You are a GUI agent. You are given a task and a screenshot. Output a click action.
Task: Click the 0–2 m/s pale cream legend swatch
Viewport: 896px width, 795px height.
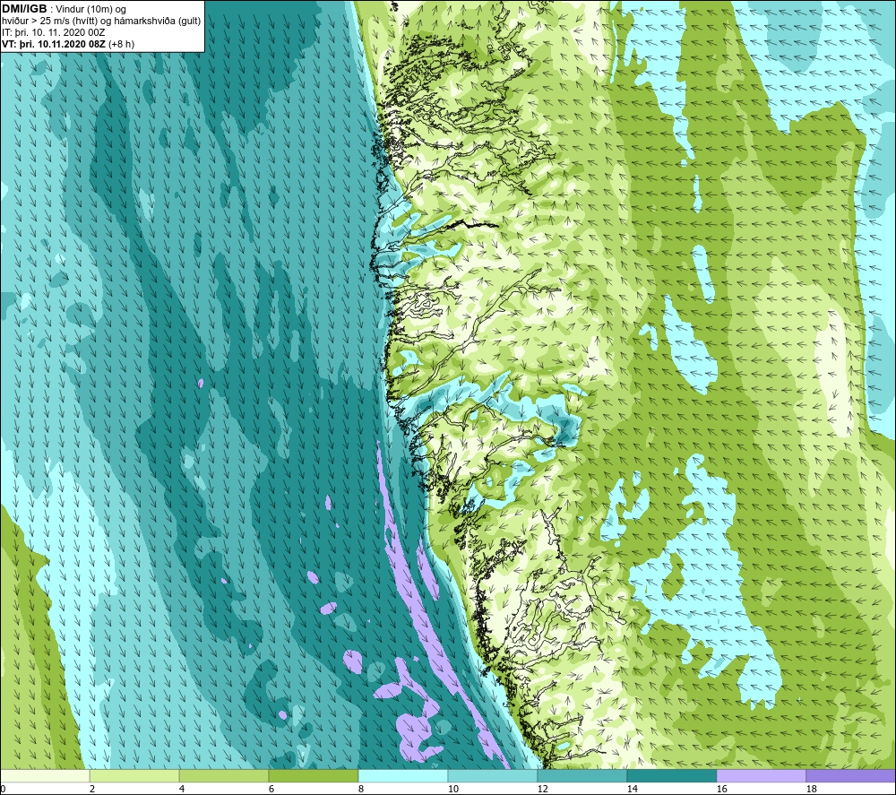tap(45, 775)
